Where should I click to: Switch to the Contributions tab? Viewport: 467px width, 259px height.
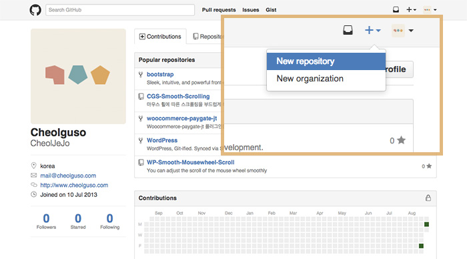pyautogui.click(x=160, y=36)
